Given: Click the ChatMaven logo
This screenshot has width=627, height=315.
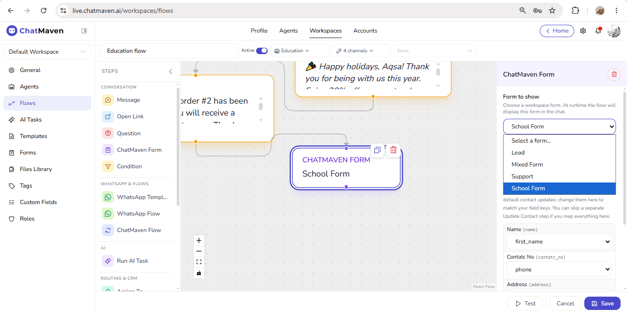Looking at the screenshot, I should pos(35,31).
